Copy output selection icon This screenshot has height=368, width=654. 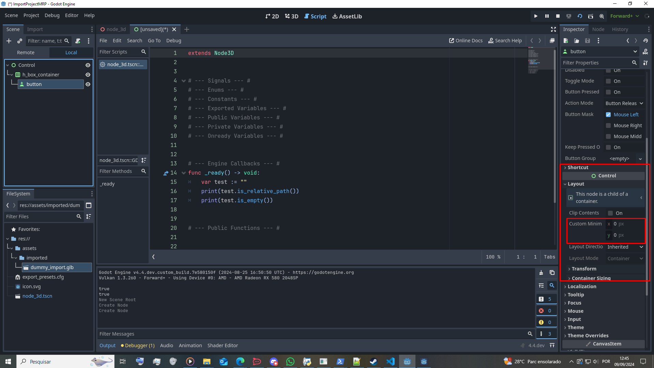pos(552,273)
